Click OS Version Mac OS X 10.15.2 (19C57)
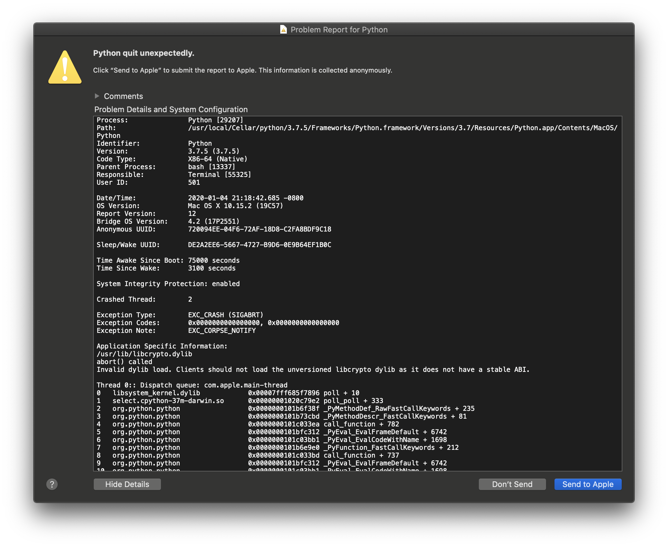Screen dimensions: 668x547 (235, 206)
